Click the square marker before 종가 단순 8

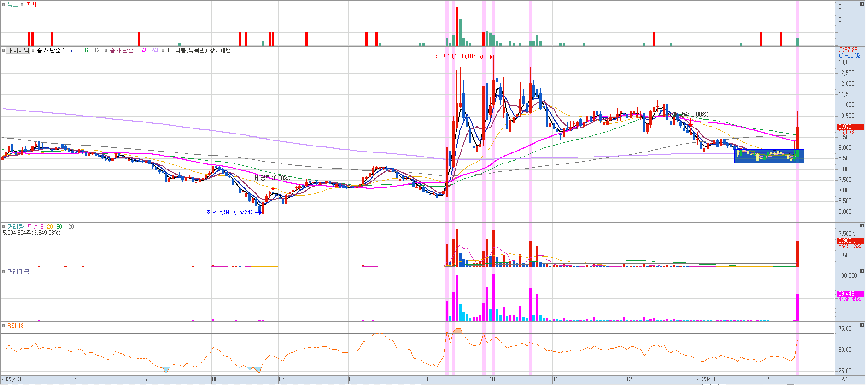click(106, 50)
